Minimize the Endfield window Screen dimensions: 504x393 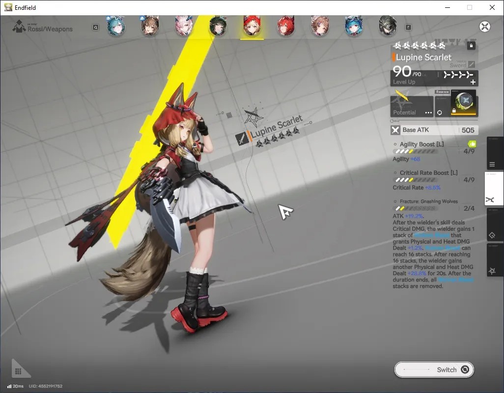coord(448,7)
